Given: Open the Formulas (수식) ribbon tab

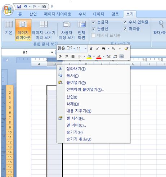Looking at the screenshot, I should point(82,14).
